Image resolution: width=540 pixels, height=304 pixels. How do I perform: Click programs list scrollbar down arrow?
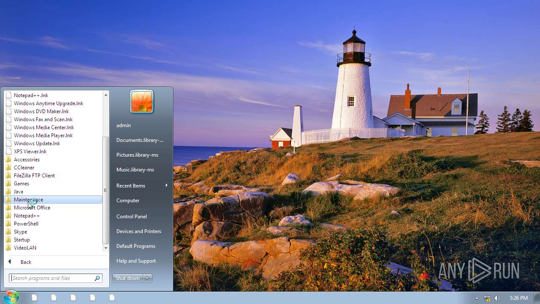click(105, 248)
